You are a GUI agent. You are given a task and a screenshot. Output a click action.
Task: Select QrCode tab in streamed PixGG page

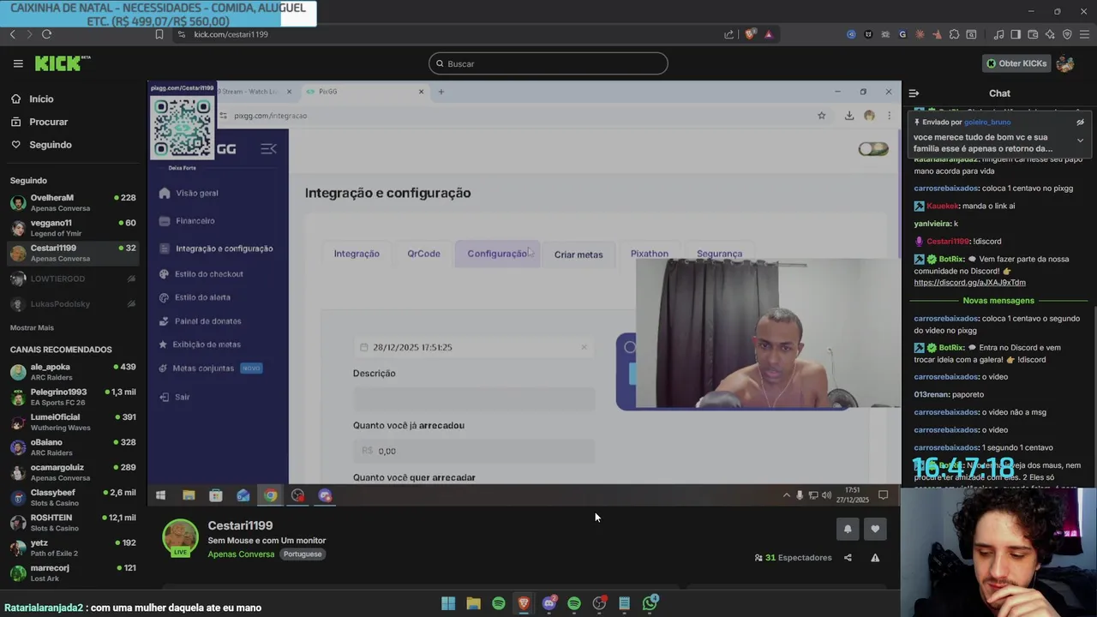pos(423,254)
